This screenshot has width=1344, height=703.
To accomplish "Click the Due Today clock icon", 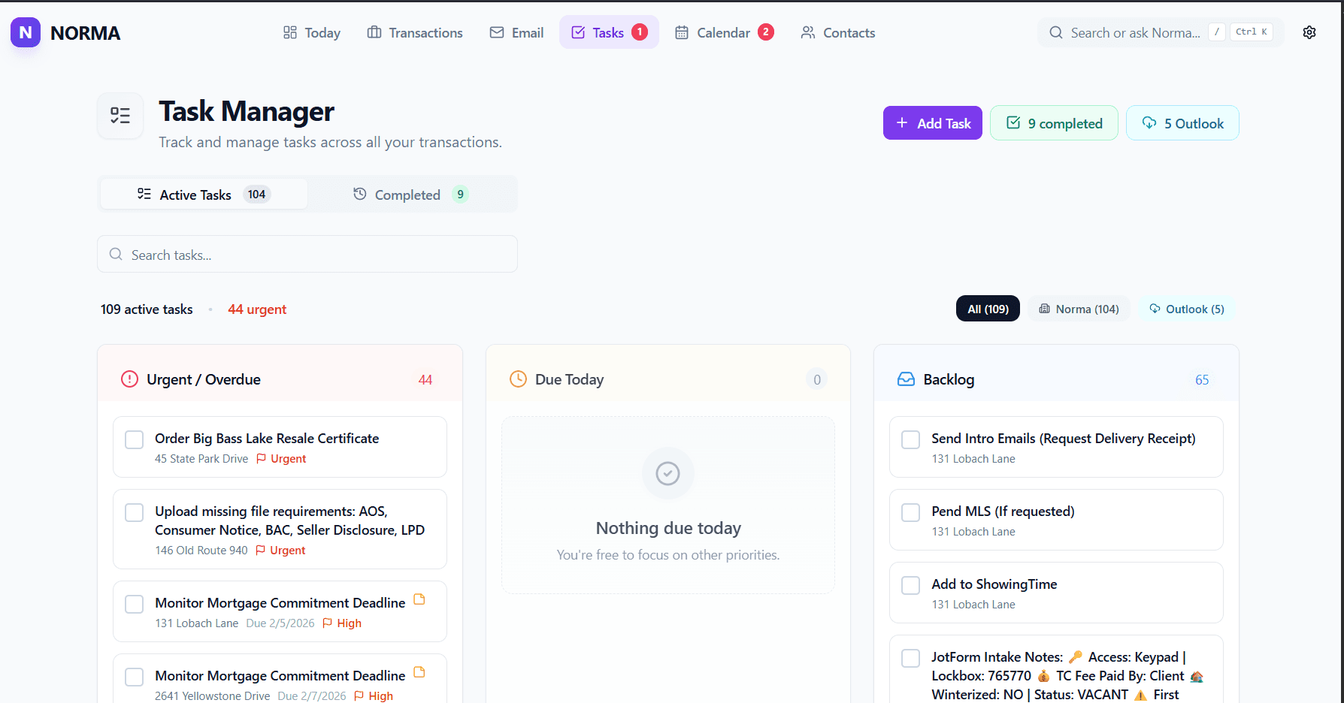I will tap(518, 379).
